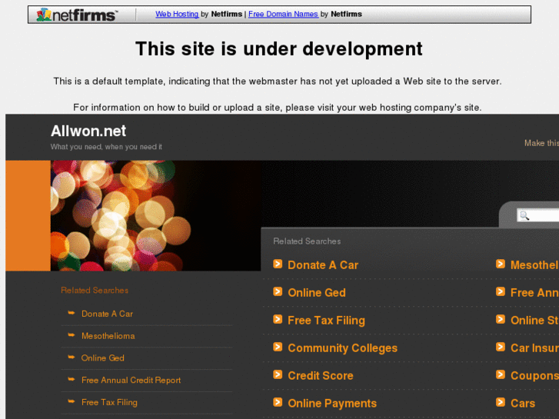This screenshot has width=559, height=419.
Task: Click the Make this link in header
Action: click(x=541, y=143)
